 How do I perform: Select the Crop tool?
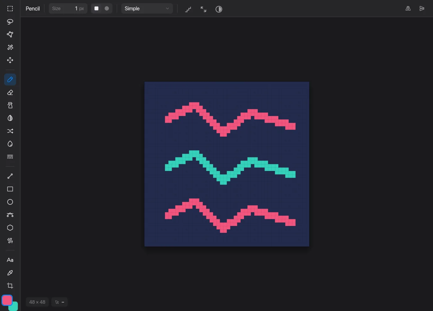[10, 286]
